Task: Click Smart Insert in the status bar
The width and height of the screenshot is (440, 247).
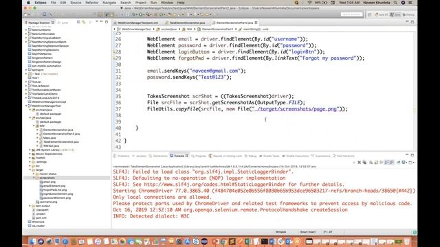Action: tap(307, 232)
